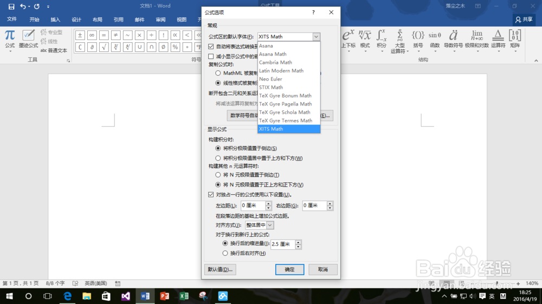The width and height of the screenshot is (542, 304).
Task: Insert the square root symbol
Action: tap(104, 47)
